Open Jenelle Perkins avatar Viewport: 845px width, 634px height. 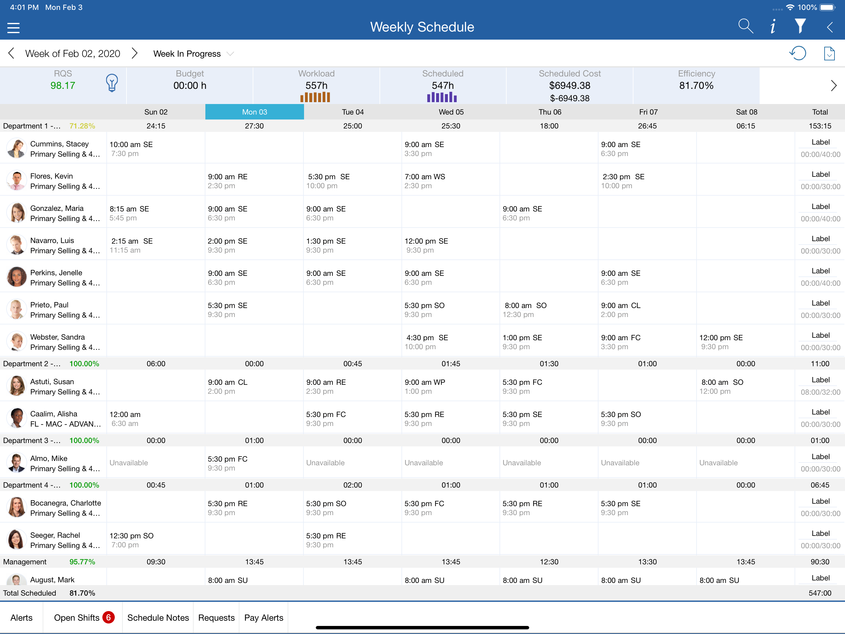[x=16, y=277]
